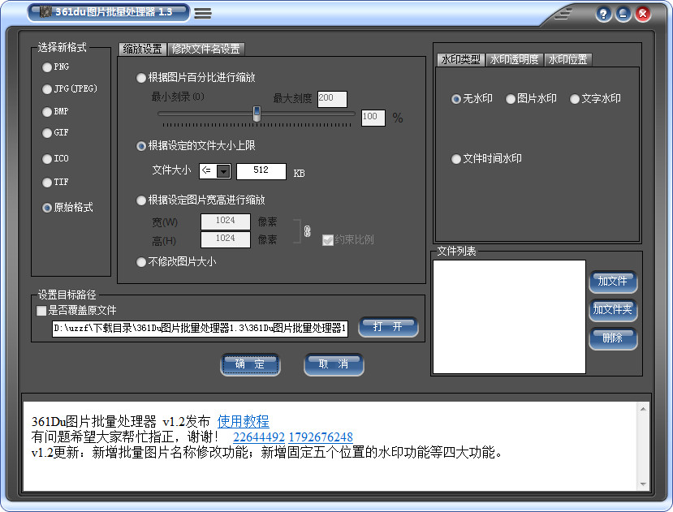This screenshot has height=512, width=673.
Task: Click the minimize button in title bar
Action: [623, 14]
